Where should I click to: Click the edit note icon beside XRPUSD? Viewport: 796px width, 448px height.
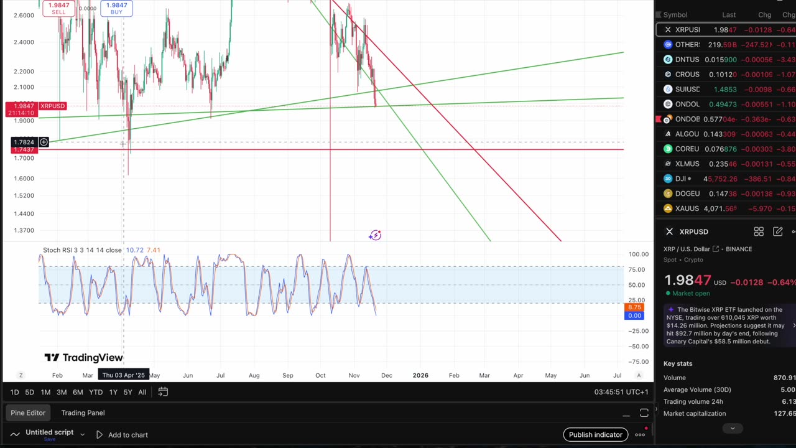pyautogui.click(x=777, y=231)
